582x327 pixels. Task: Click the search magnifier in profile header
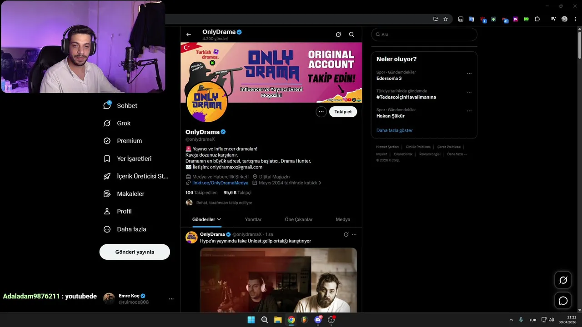tap(351, 35)
